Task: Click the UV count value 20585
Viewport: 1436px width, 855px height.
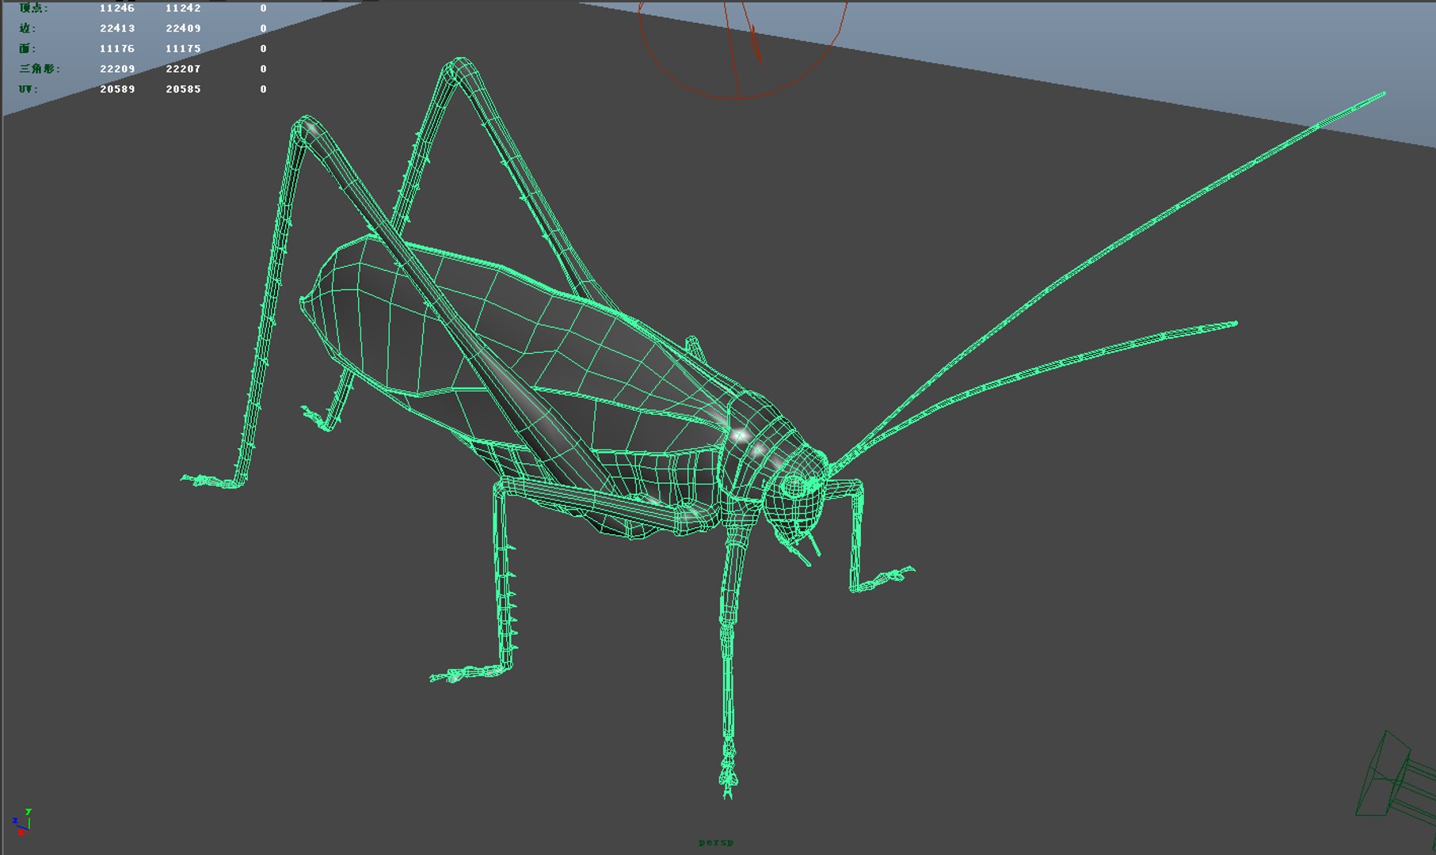Action: click(x=183, y=89)
